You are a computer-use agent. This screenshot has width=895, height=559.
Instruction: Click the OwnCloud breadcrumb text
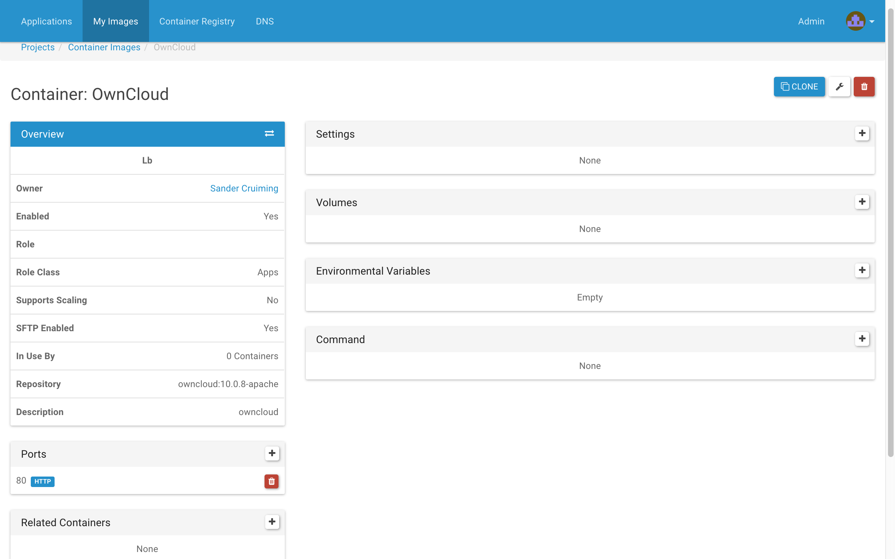(175, 47)
